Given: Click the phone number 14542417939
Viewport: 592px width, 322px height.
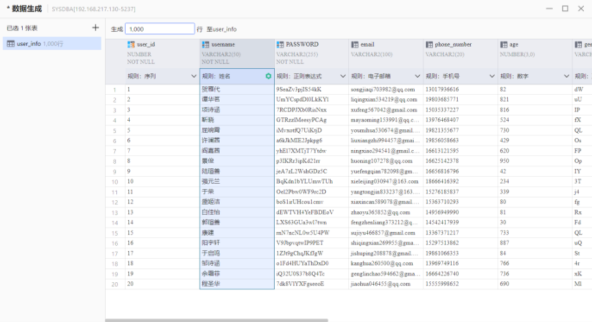Looking at the screenshot, I should coord(442,223).
